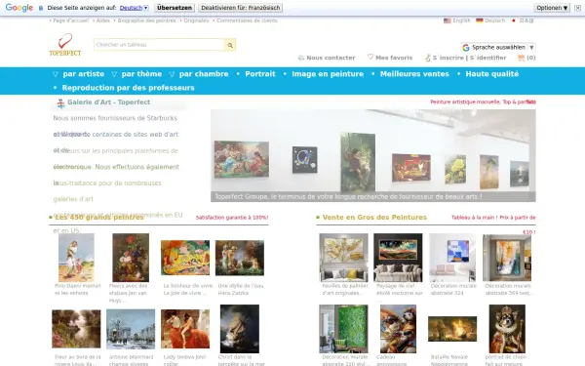The image size is (585, 366).
Task: Open Les 450 grands peintres heading
Action: (99, 218)
